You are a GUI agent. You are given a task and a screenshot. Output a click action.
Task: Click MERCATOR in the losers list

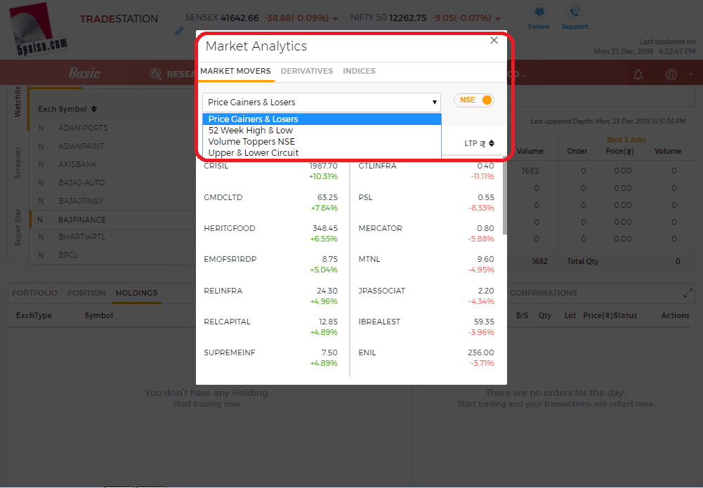pos(380,228)
